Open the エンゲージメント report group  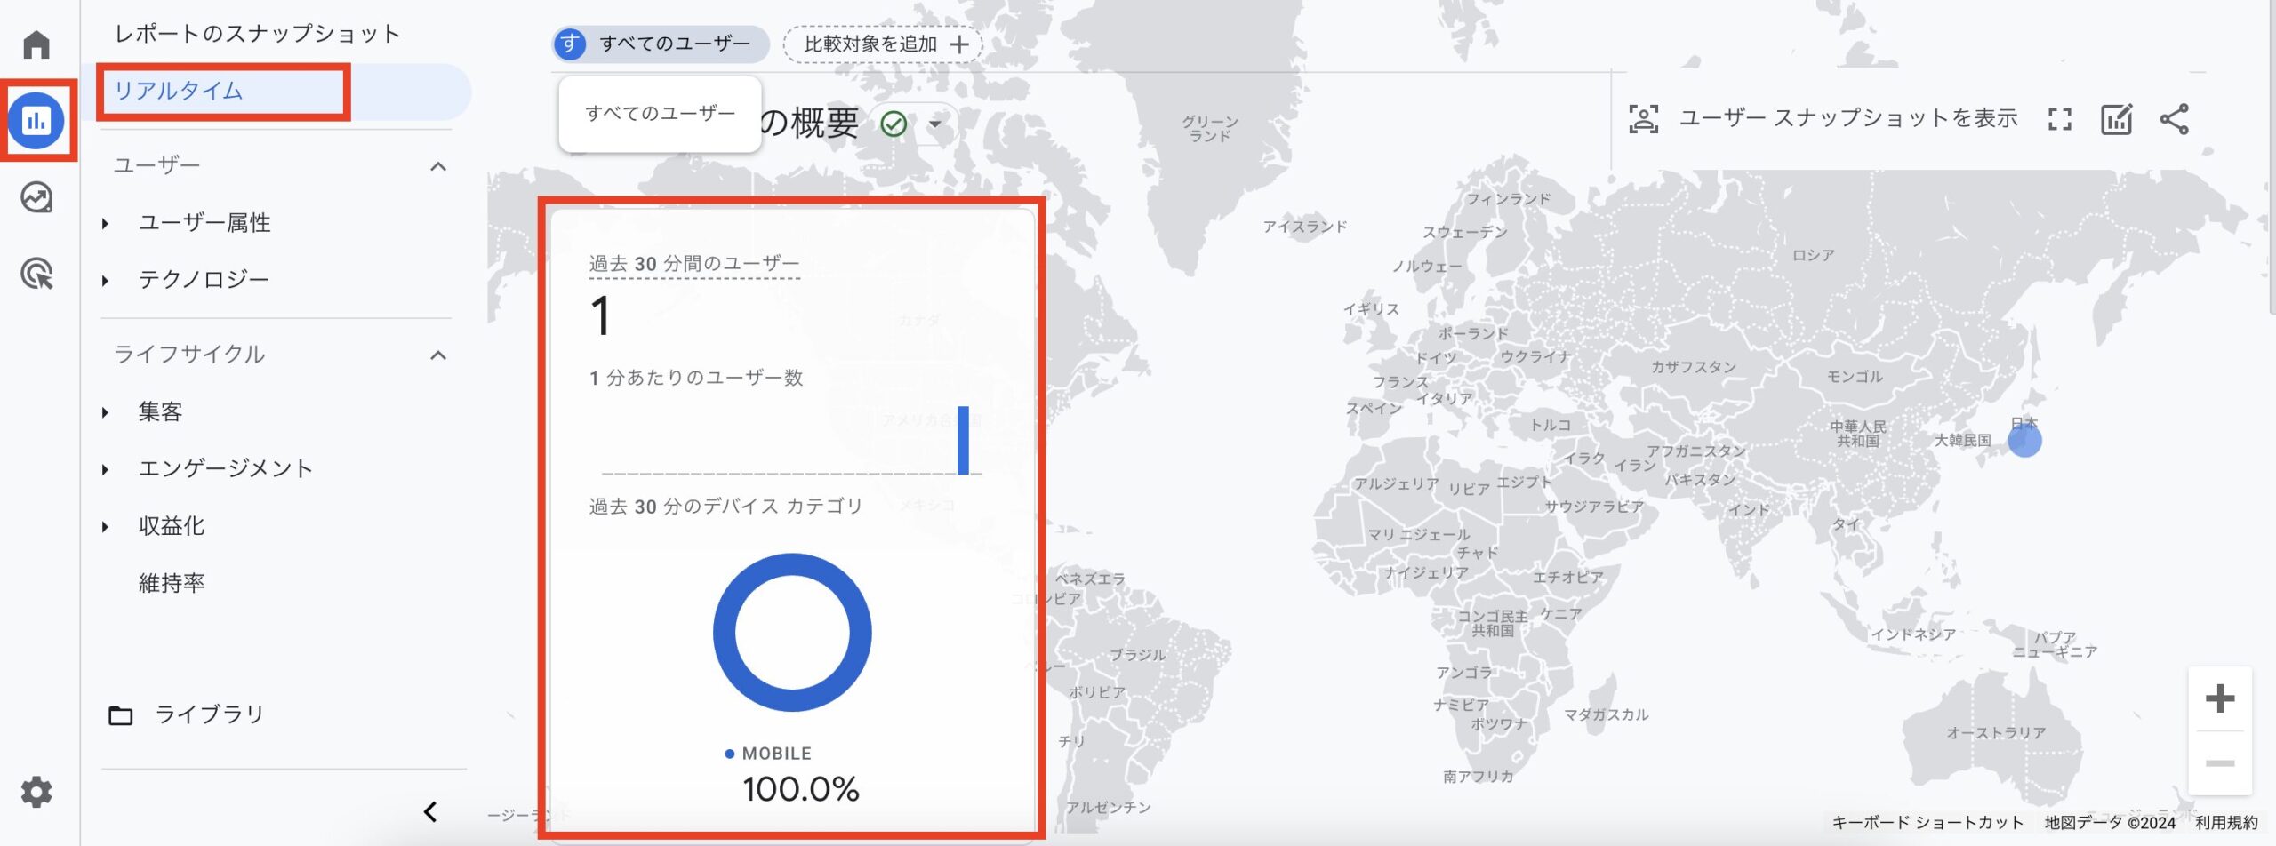(225, 468)
